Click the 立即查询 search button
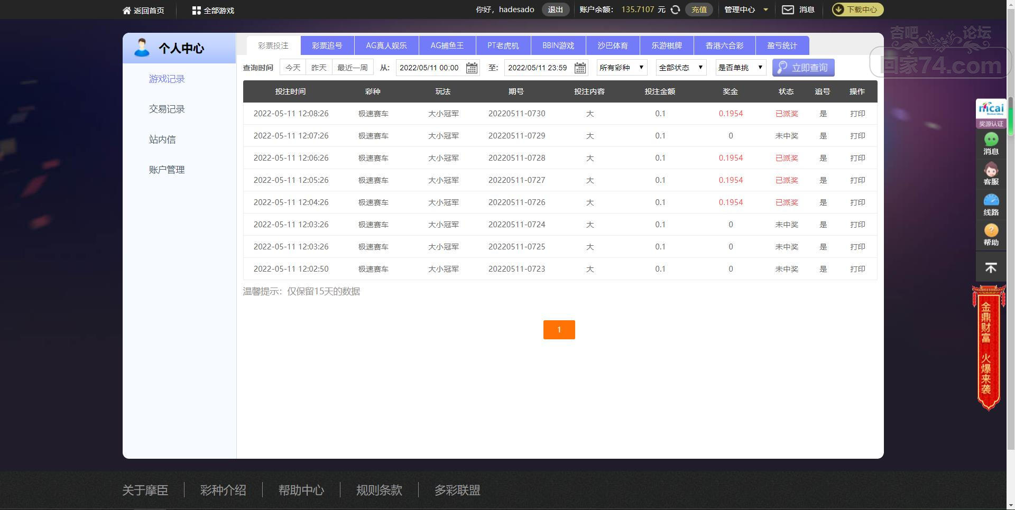The height and width of the screenshot is (510, 1015). [803, 68]
